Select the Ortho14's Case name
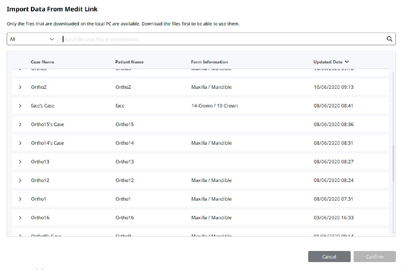 click(x=47, y=143)
